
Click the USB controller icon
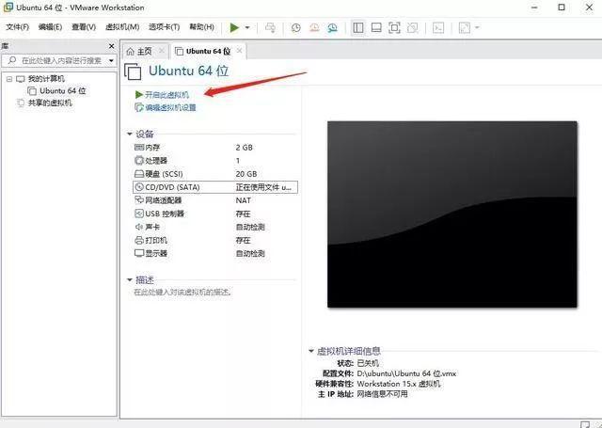(x=139, y=214)
